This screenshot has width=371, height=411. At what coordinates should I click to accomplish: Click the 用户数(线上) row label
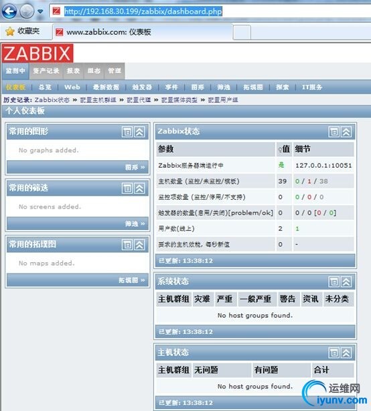coord(176,229)
